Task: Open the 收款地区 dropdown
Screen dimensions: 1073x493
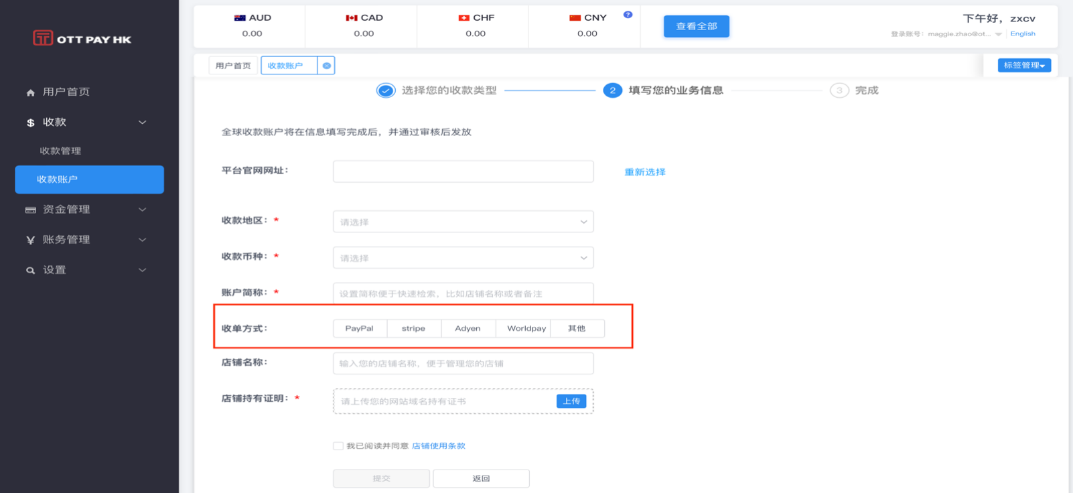Action: 463,222
